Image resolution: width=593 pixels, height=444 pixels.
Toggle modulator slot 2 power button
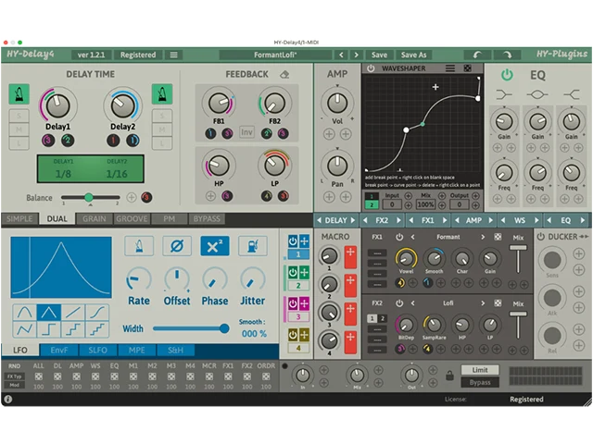[x=293, y=272]
